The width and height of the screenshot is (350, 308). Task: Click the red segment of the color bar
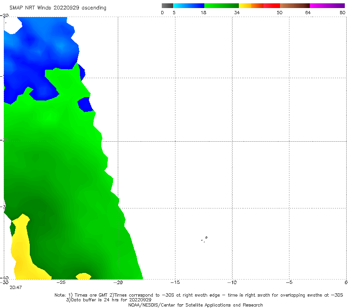tap(271, 6)
